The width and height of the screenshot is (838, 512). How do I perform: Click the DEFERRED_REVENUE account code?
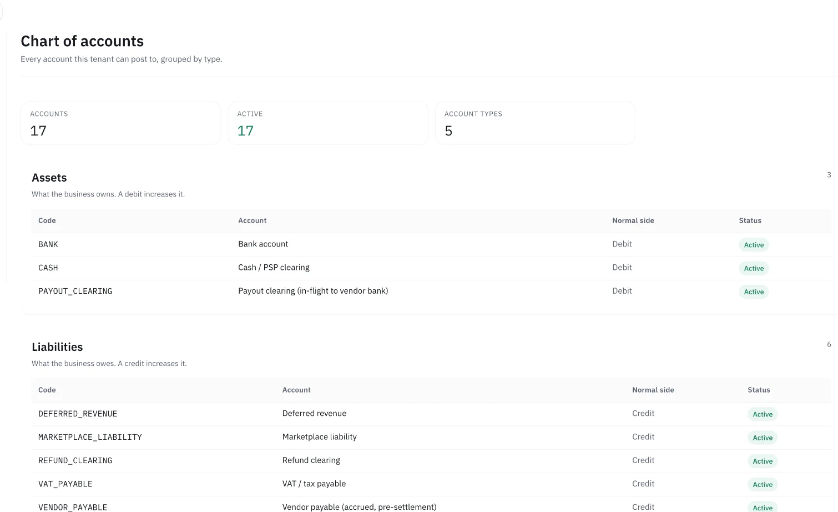click(x=78, y=414)
